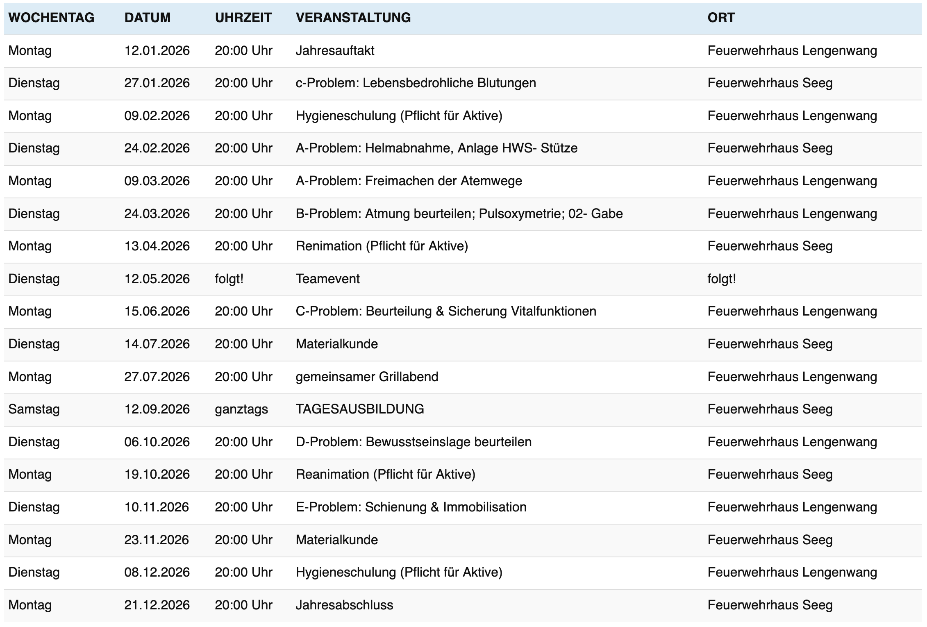Screen dimensions: 927x627
Task: Select C-Problem: Beurteilung & Sicherung Vitalfunktionen
Action: click(x=445, y=311)
